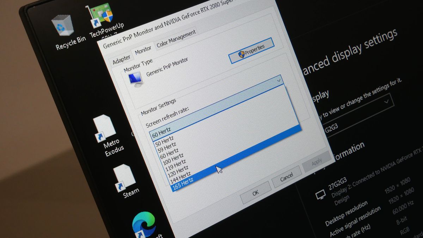423x238 pixels.
Task: Click the greyed Apply button
Action: click(x=316, y=162)
